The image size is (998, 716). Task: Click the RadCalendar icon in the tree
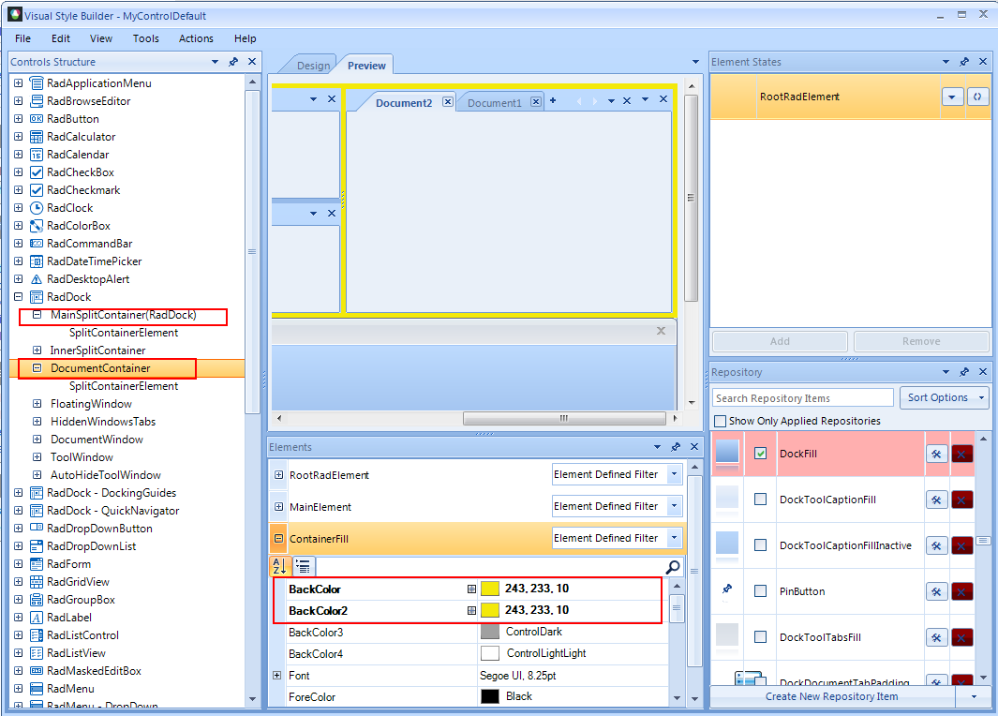click(x=37, y=155)
